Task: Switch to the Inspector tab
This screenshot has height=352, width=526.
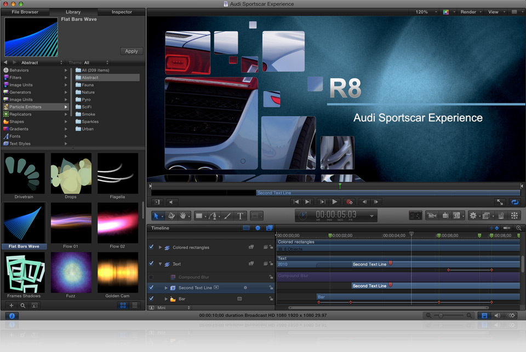Action: [122, 12]
